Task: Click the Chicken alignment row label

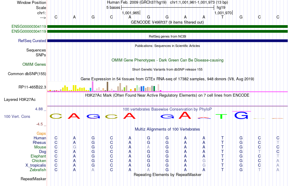Action: tap(39, 161)
